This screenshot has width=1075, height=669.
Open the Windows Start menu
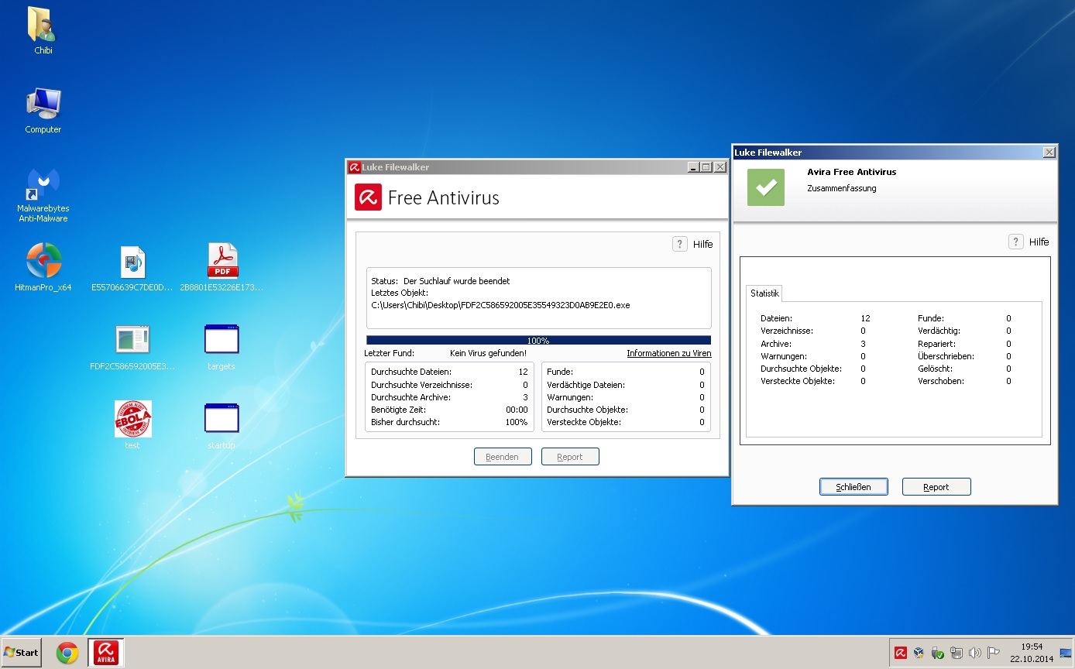pos(21,653)
